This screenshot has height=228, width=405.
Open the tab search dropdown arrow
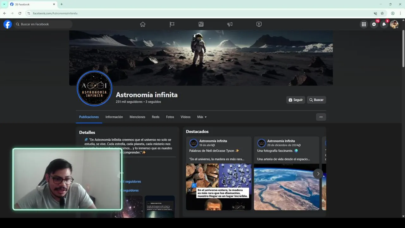(x=4, y=4)
